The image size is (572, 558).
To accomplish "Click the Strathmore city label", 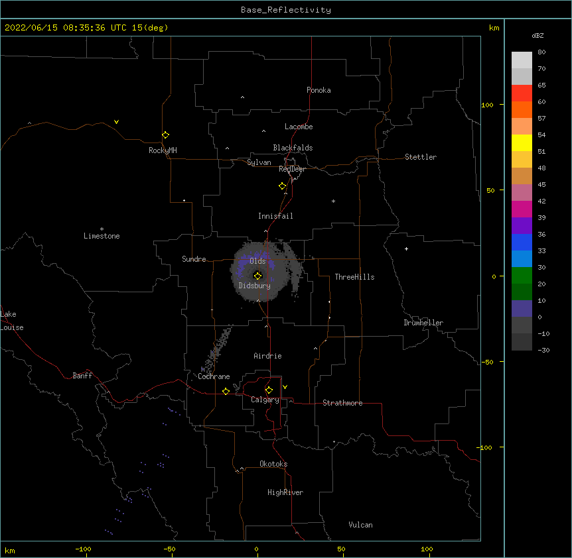I will click(342, 403).
